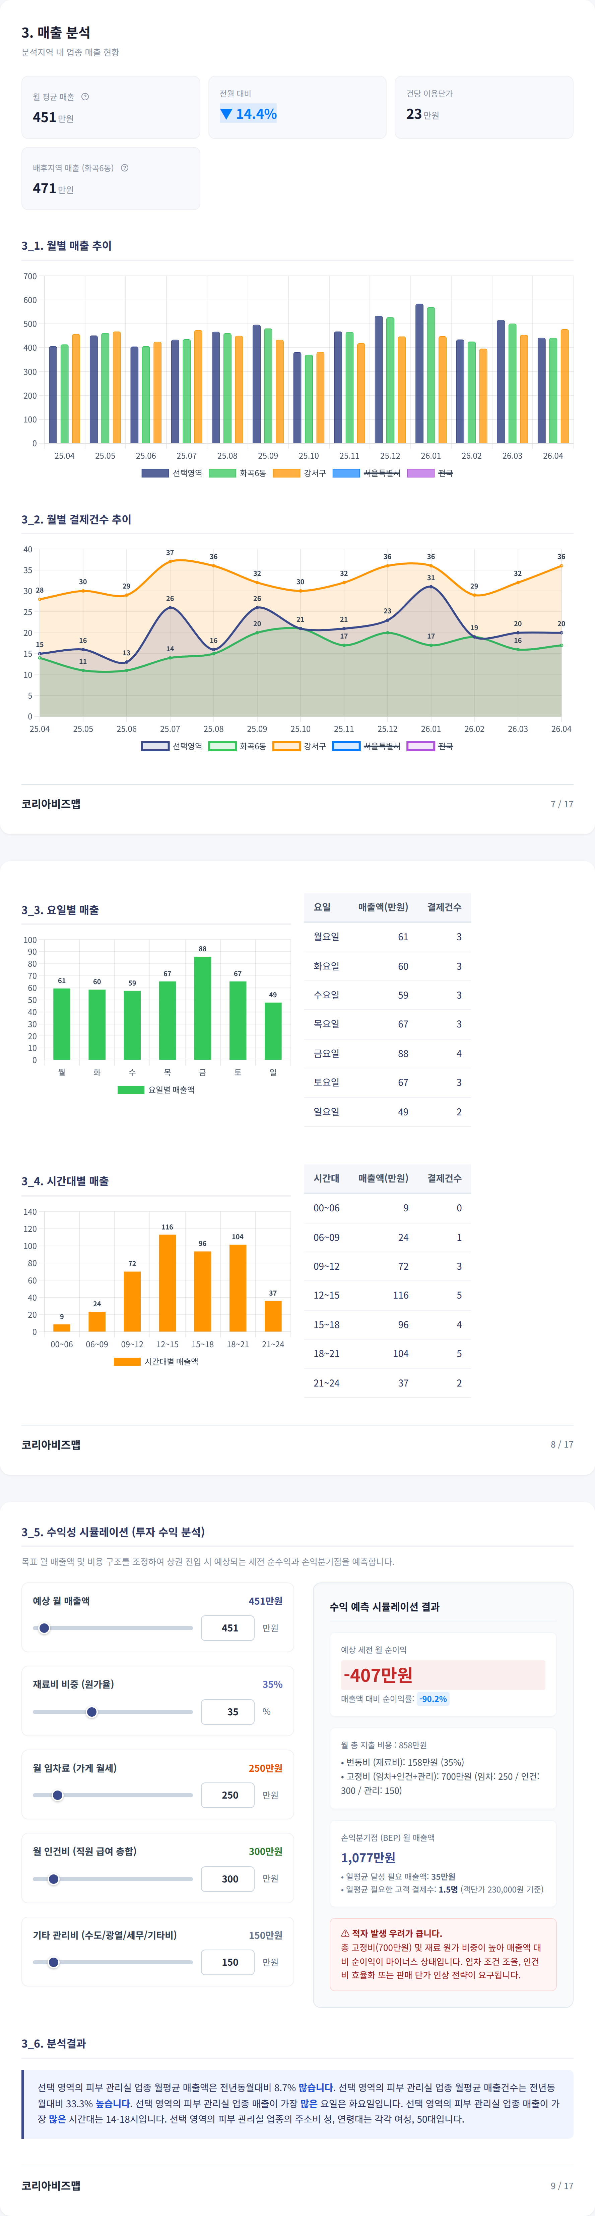Click the 건당 이용단가 value 23만원

point(422,113)
